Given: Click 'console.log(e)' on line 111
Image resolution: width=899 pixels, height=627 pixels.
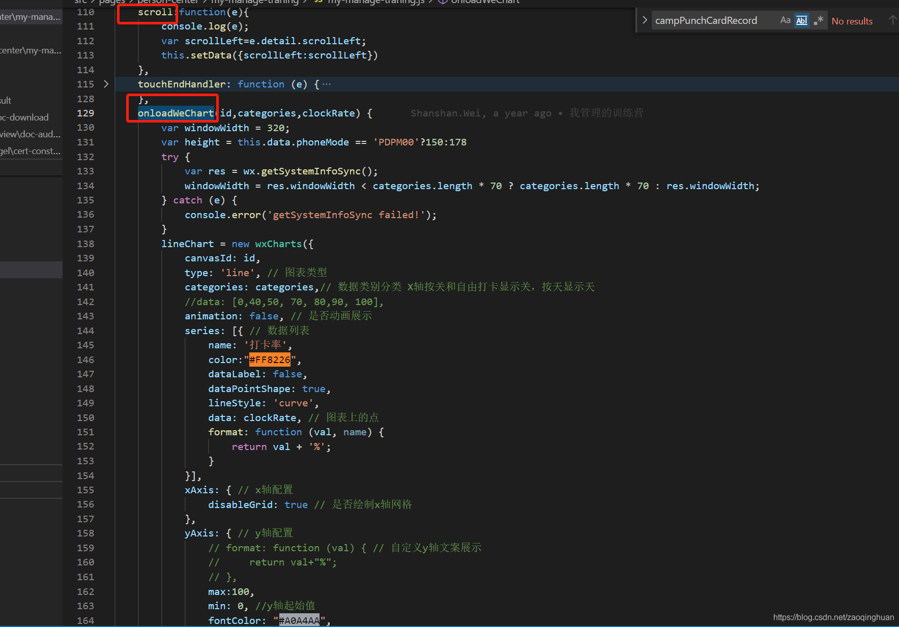Looking at the screenshot, I should coord(202,26).
